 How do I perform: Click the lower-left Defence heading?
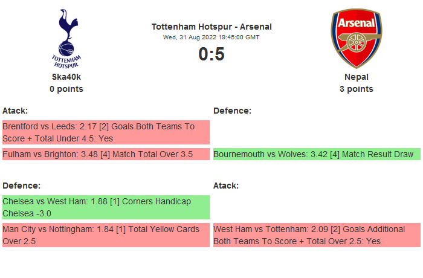(21, 186)
